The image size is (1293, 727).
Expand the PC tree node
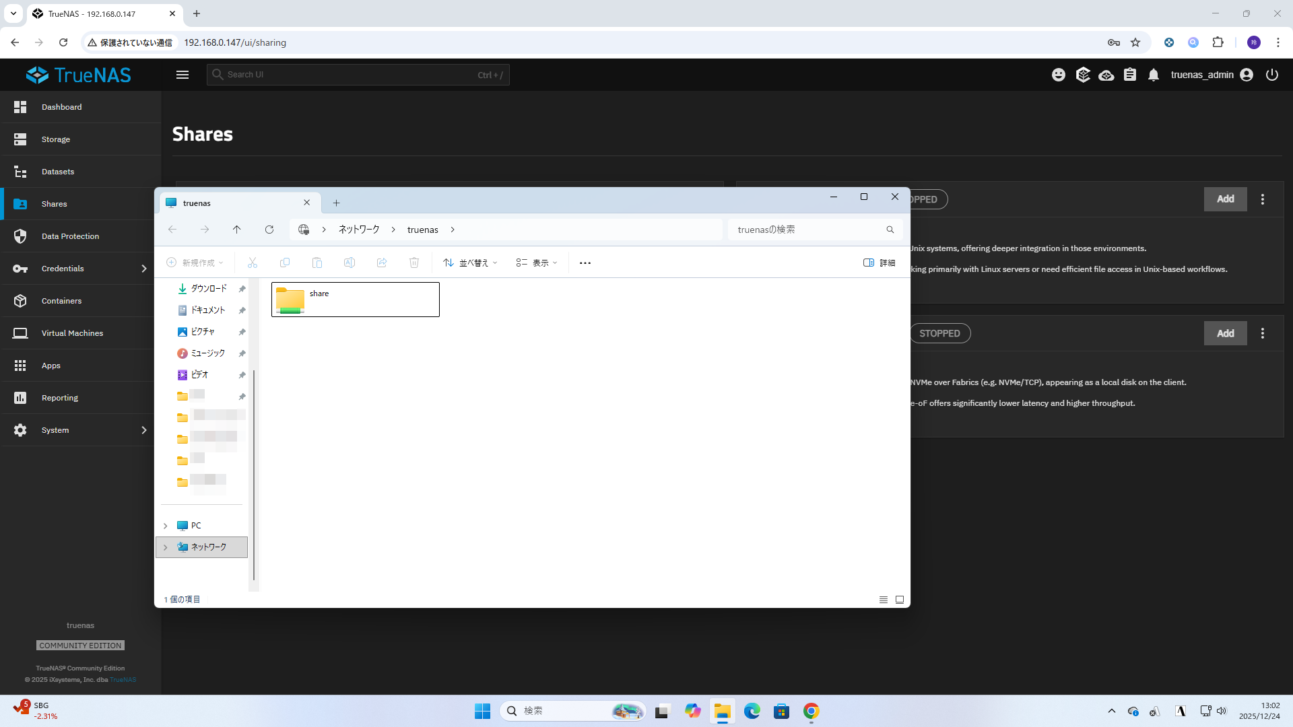pyautogui.click(x=166, y=526)
